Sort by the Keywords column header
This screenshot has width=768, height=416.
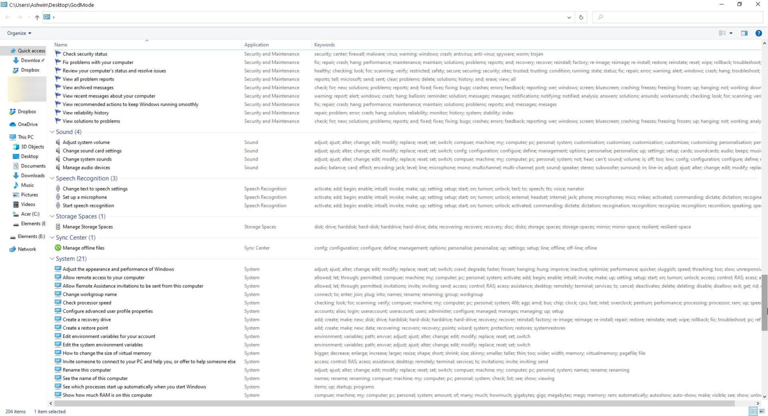click(x=324, y=44)
